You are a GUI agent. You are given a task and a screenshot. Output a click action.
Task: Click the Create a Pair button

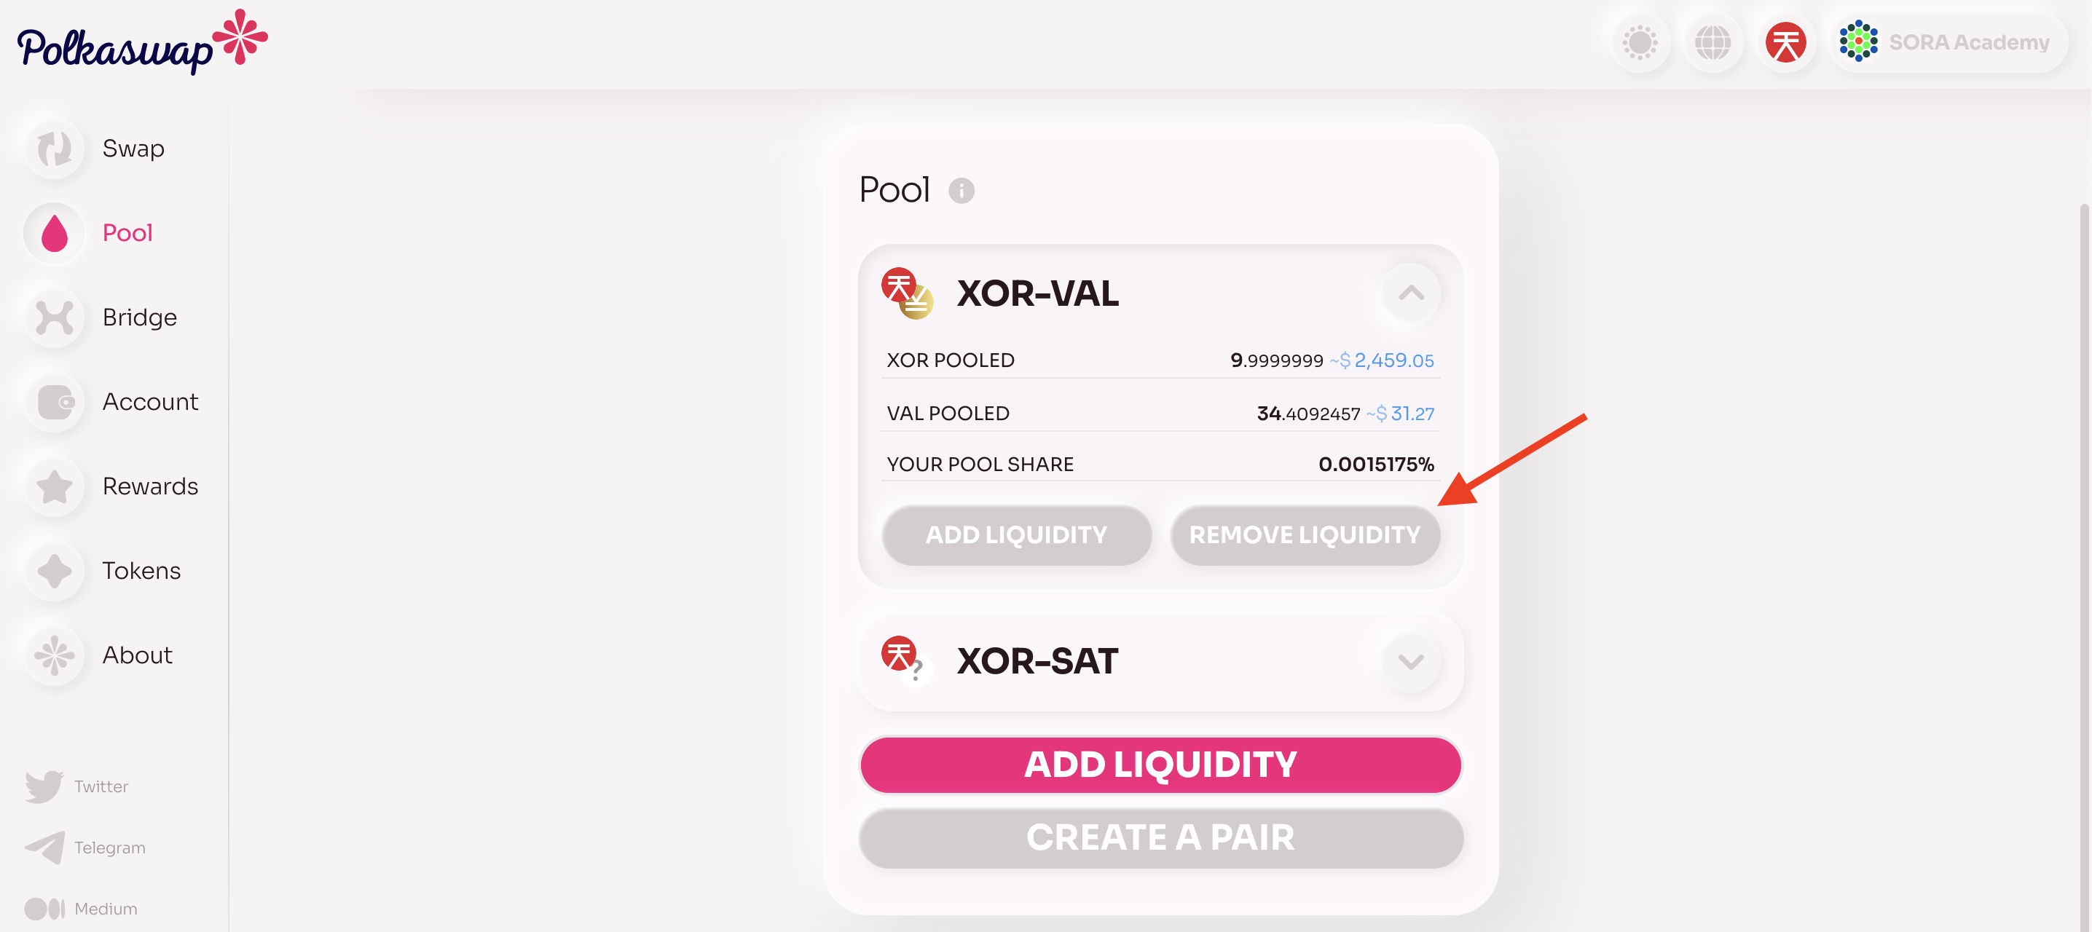pyautogui.click(x=1160, y=838)
